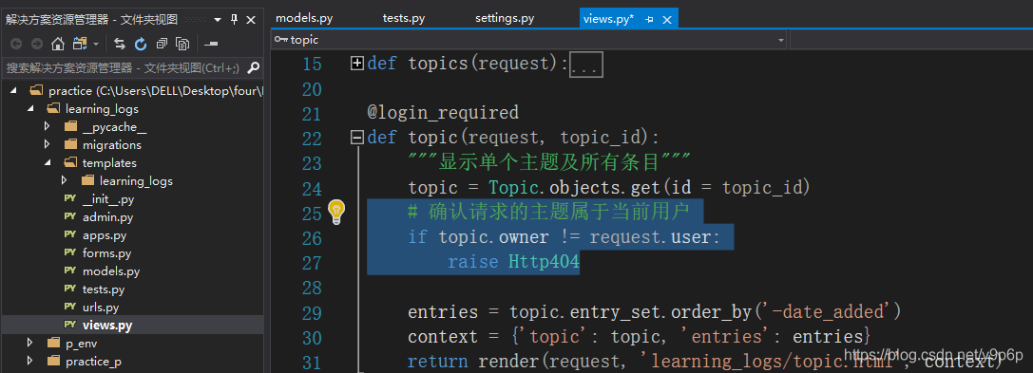Viewport: 1033px width, 373px height.
Task: Toggle Show All Files
Action: tap(182, 44)
